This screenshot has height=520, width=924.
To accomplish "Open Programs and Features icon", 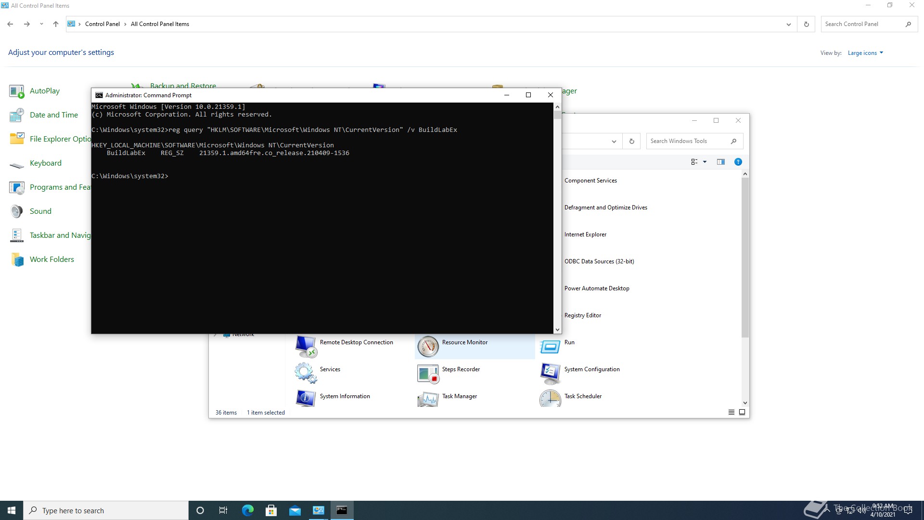I will pyautogui.click(x=17, y=187).
